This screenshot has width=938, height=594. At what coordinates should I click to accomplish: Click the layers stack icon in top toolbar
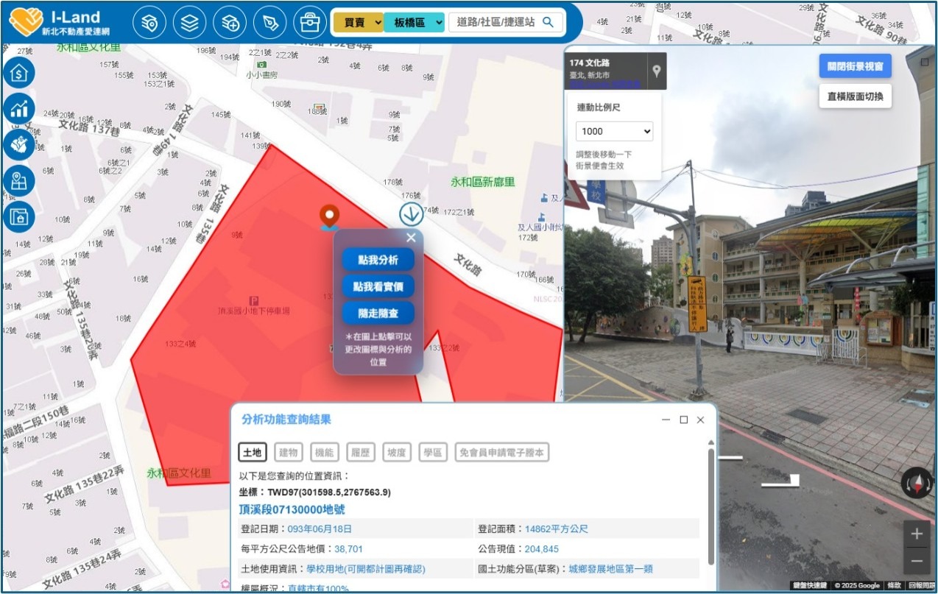[x=190, y=23]
